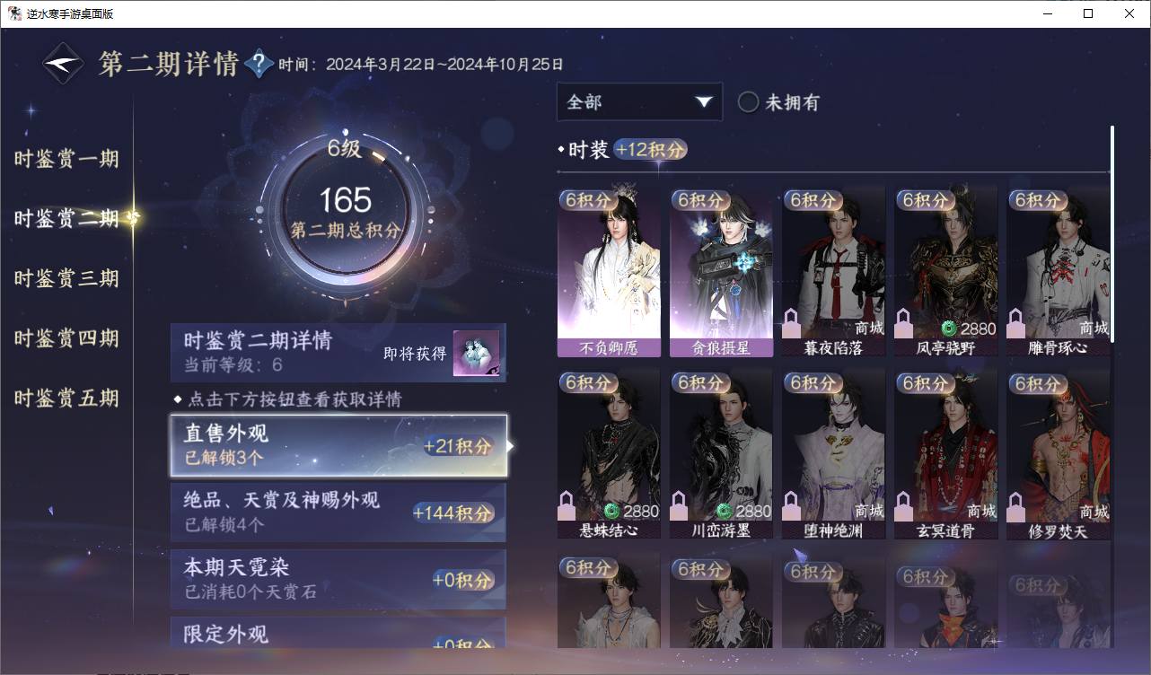1151x675 pixels.
Task: Click the back arrow diamond icon
Action: click(64, 64)
